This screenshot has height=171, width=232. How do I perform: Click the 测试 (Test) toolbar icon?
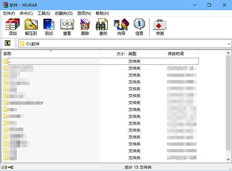49,27
